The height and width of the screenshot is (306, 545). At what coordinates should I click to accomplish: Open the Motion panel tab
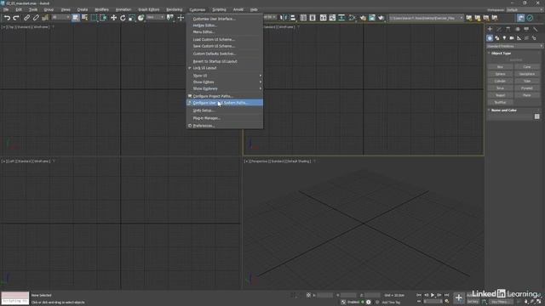pyautogui.click(x=517, y=29)
